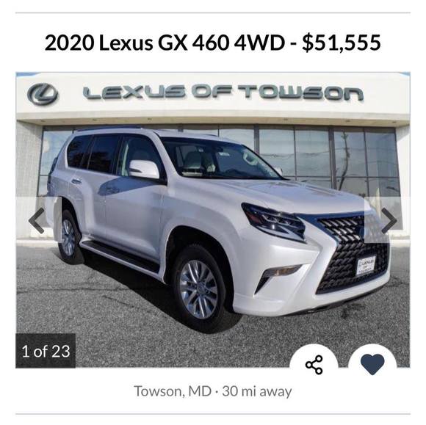The width and height of the screenshot is (426, 425).
Task: Click the SUV's windshield in the photo
Action: pos(219,159)
